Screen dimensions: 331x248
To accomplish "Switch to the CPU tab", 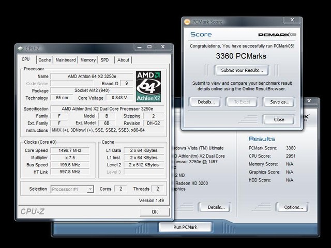I will click(26, 59).
